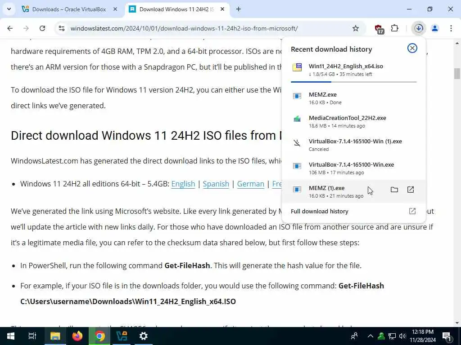This screenshot has width=461, height=345.
Task: Click the ISO download progress bar
Action: pos(354,82)
